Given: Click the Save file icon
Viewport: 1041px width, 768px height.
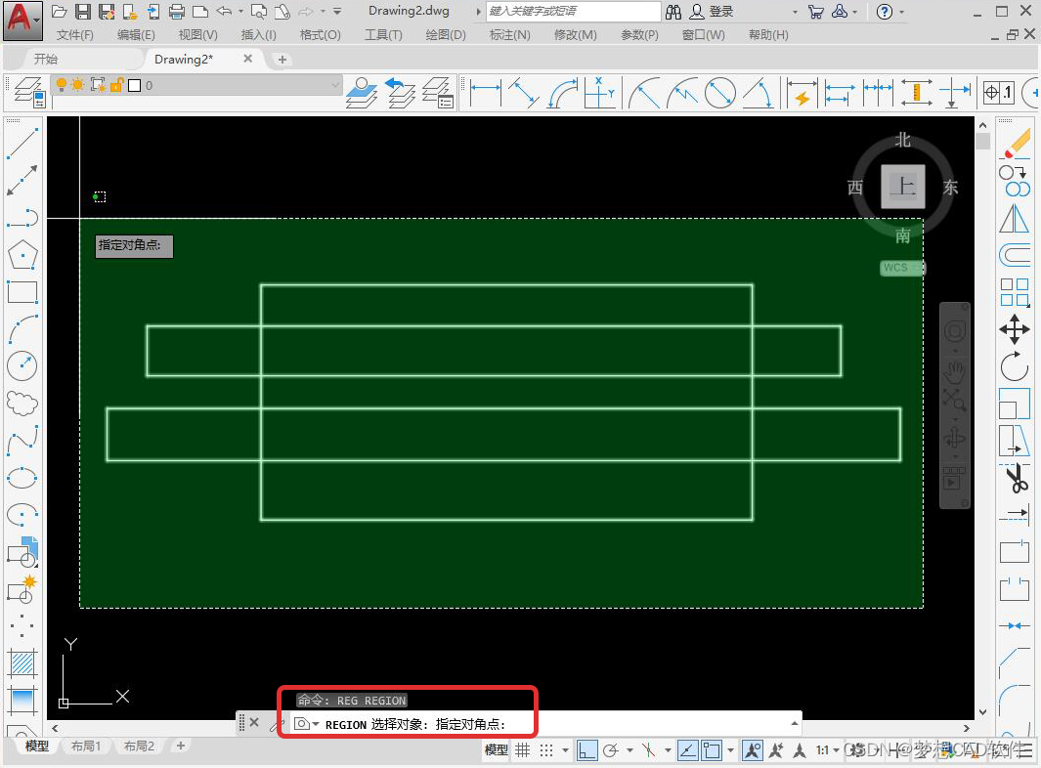Looking at the screenshot, I should (82, 12).
